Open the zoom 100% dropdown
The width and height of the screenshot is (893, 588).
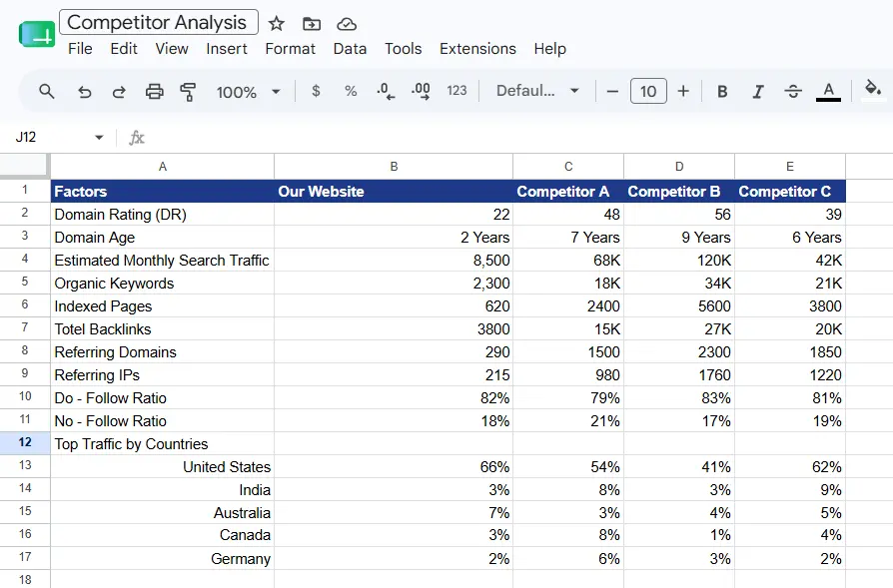(249, 92)
